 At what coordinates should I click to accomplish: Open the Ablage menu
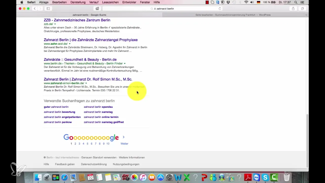(44, 2)
